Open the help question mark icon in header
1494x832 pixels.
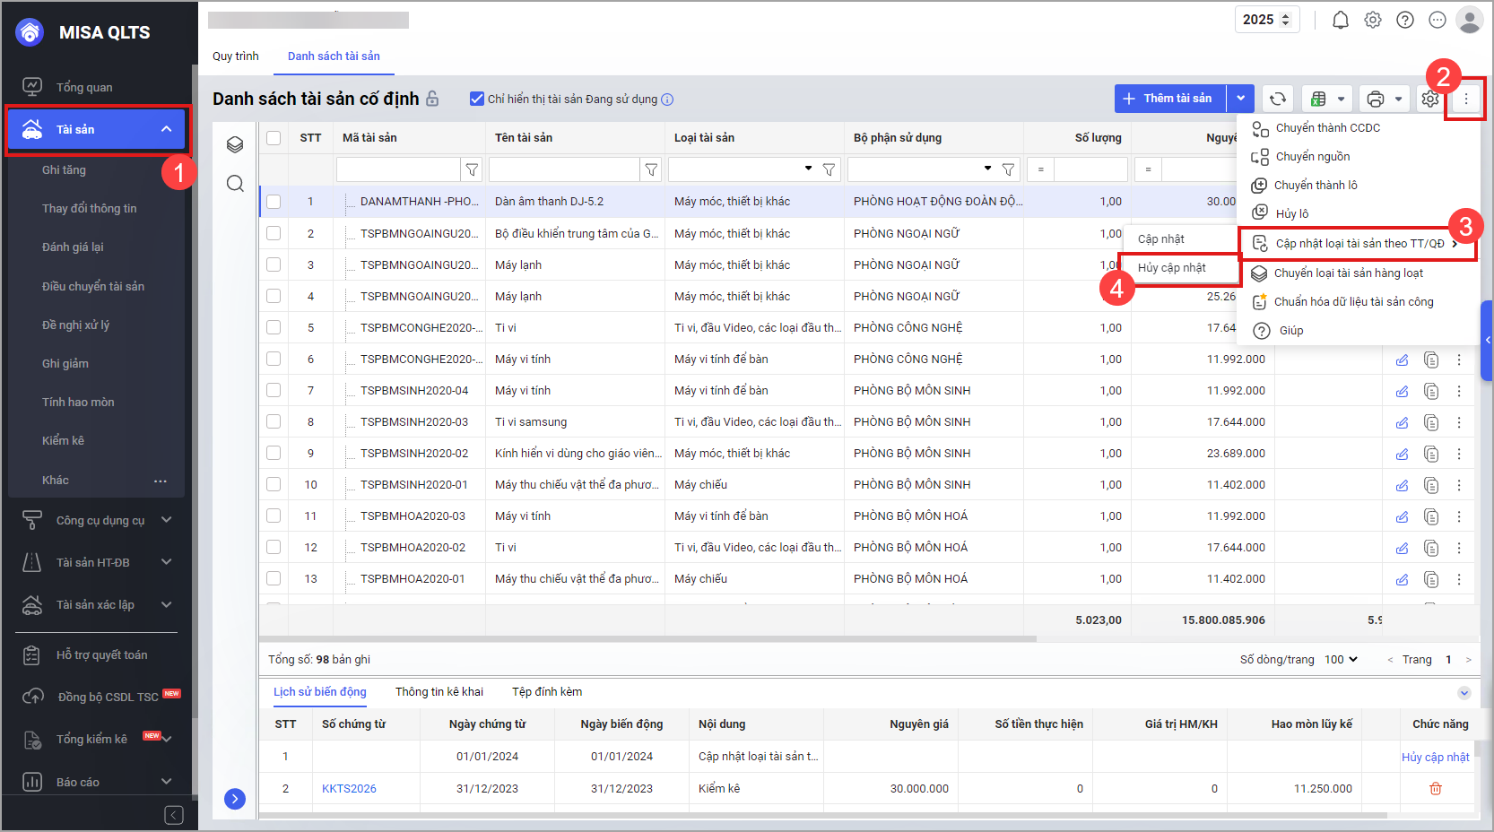[1404, 20]
